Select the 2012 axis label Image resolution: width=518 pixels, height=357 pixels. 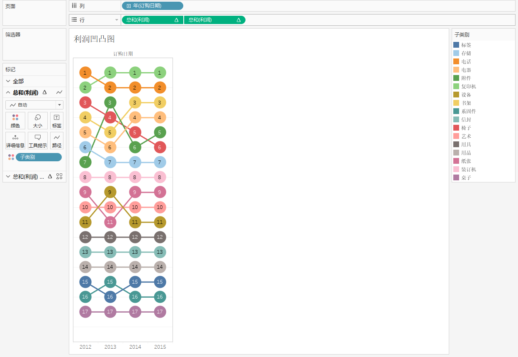pos(85,347)
